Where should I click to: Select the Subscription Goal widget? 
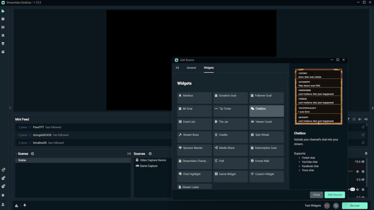point(266,150)
